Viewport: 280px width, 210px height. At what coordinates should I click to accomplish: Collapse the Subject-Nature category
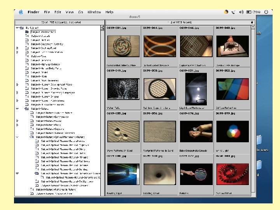pos(17,109)
